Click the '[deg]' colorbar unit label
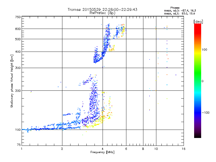 pyautogui.click(x=198, y=22)
